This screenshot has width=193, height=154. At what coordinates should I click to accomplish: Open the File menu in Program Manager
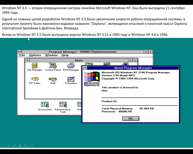pos(22,55)
